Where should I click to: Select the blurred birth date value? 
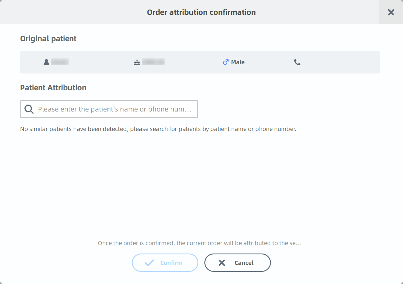(x=153, y=62)
